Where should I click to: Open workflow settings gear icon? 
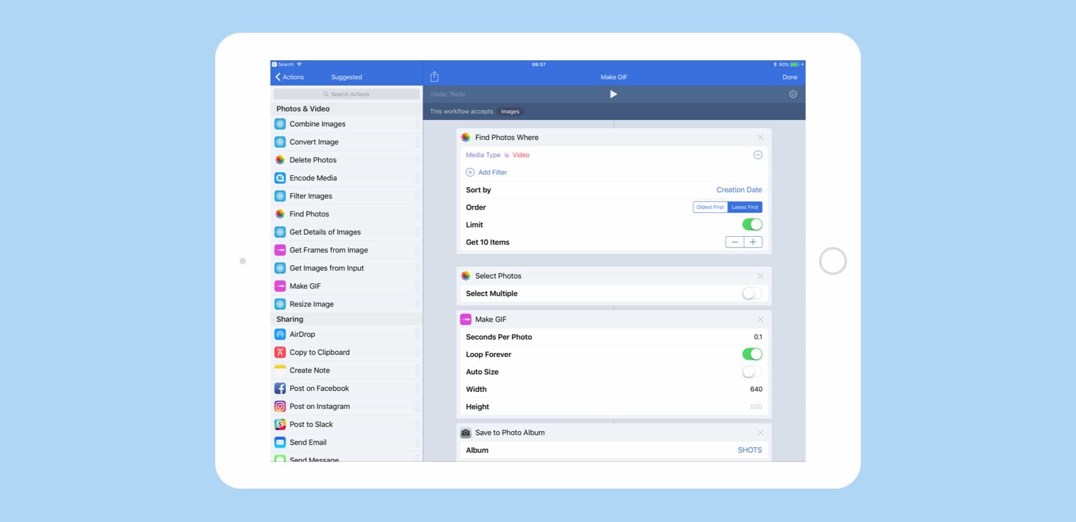tap(792, 94)
